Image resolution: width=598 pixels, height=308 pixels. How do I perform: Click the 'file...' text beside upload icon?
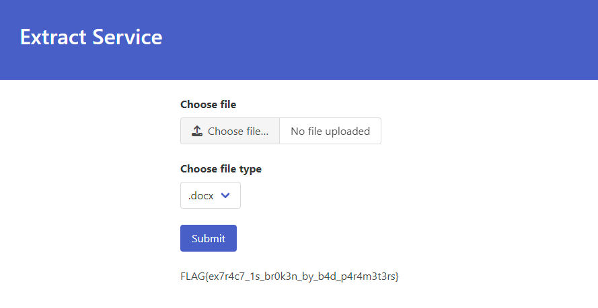(258, 132)
